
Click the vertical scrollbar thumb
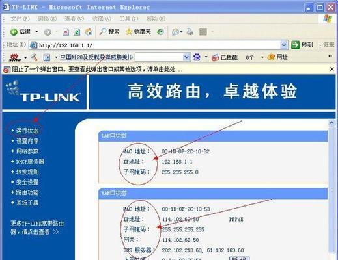[x=331, y=190]
